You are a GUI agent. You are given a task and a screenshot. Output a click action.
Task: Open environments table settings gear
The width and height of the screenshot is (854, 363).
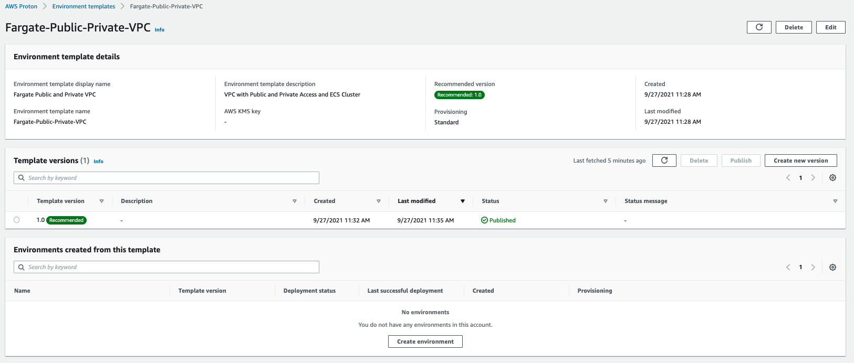point(832,267)
